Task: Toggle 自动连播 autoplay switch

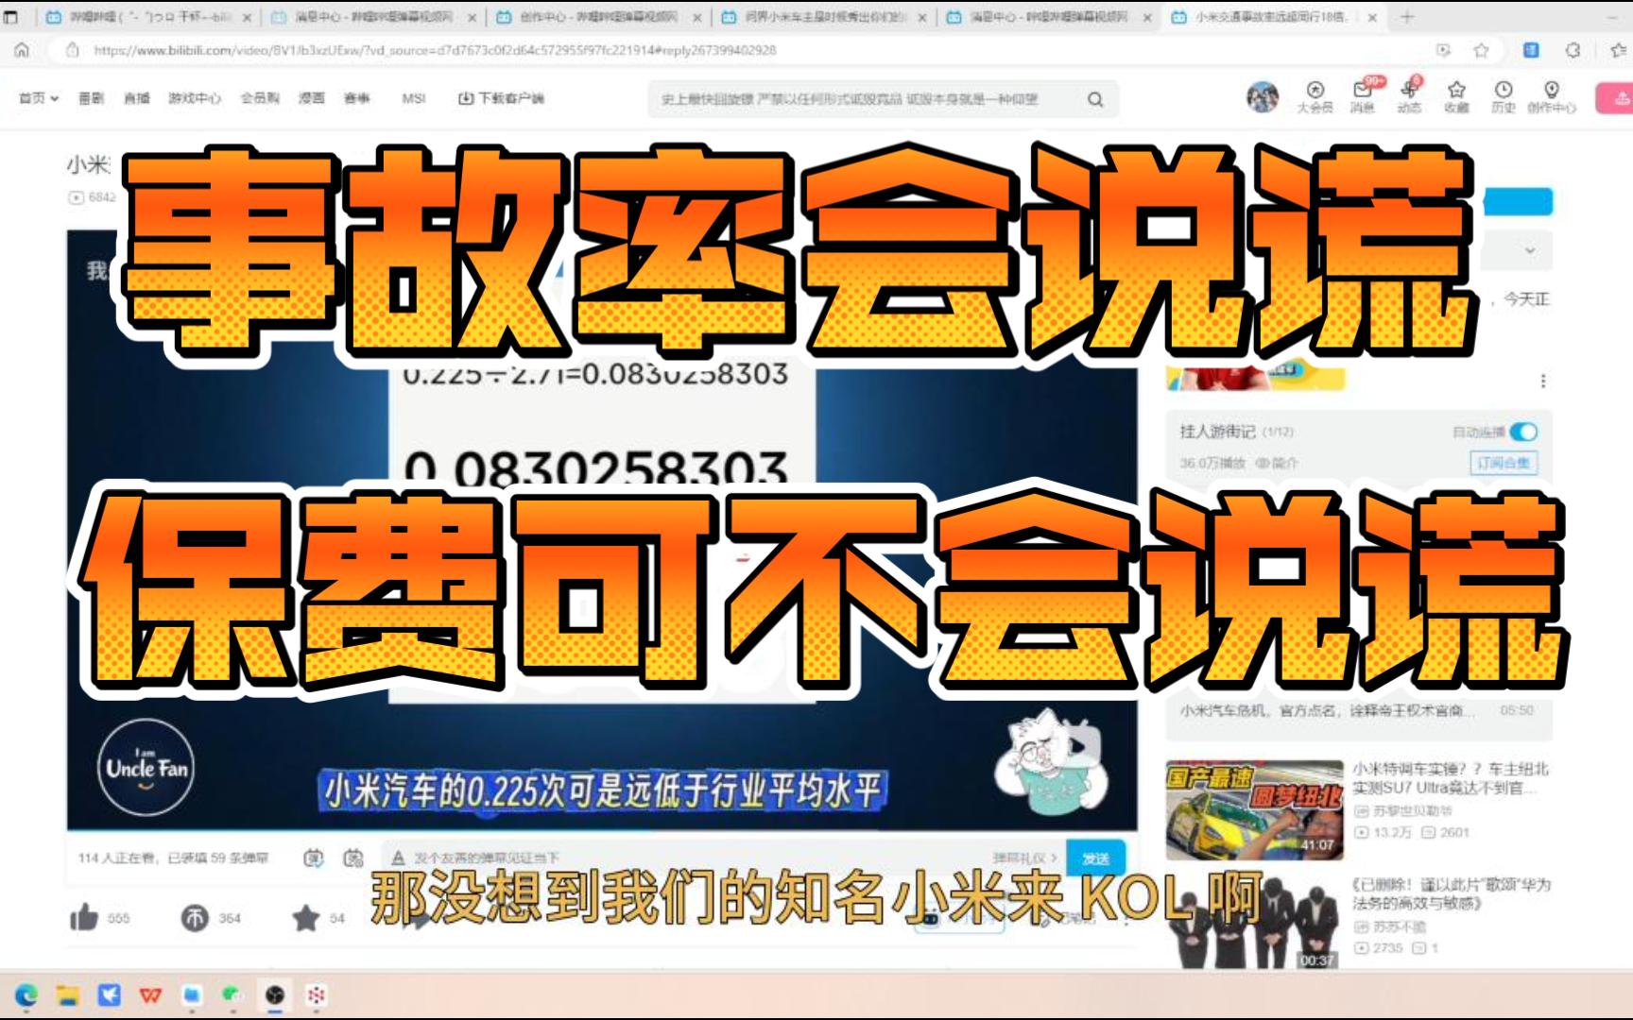Action: (x=1523, y=432)
